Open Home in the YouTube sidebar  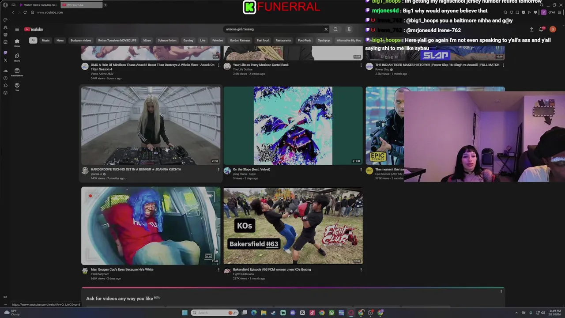[x=17, y=42]
